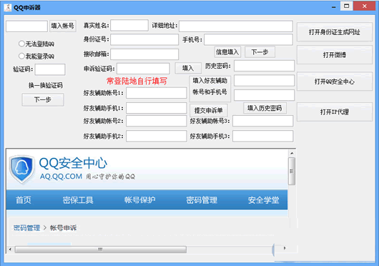This screenshot has height=266, width=379.
Task: Focus the 好友辅助帐号3 field
Action: click(263, 121)
